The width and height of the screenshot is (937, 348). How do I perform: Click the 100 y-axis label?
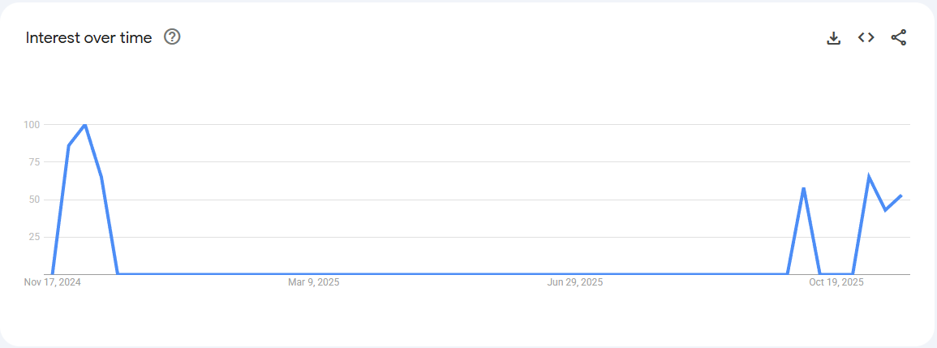click(32, 125)
